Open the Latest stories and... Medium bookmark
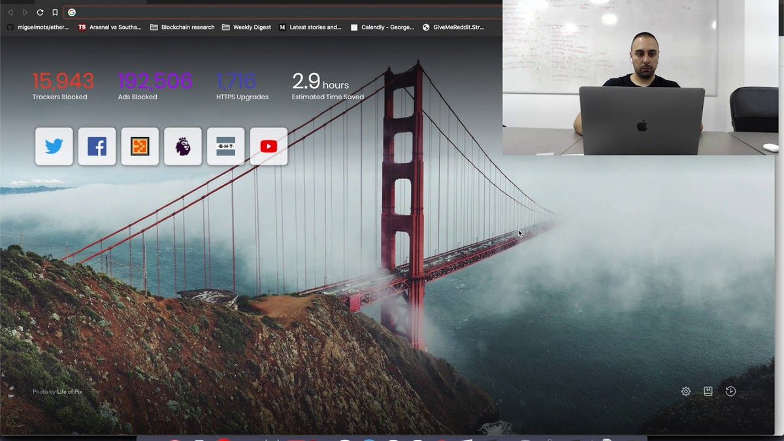Screen dimensions: 784x441 310,27
